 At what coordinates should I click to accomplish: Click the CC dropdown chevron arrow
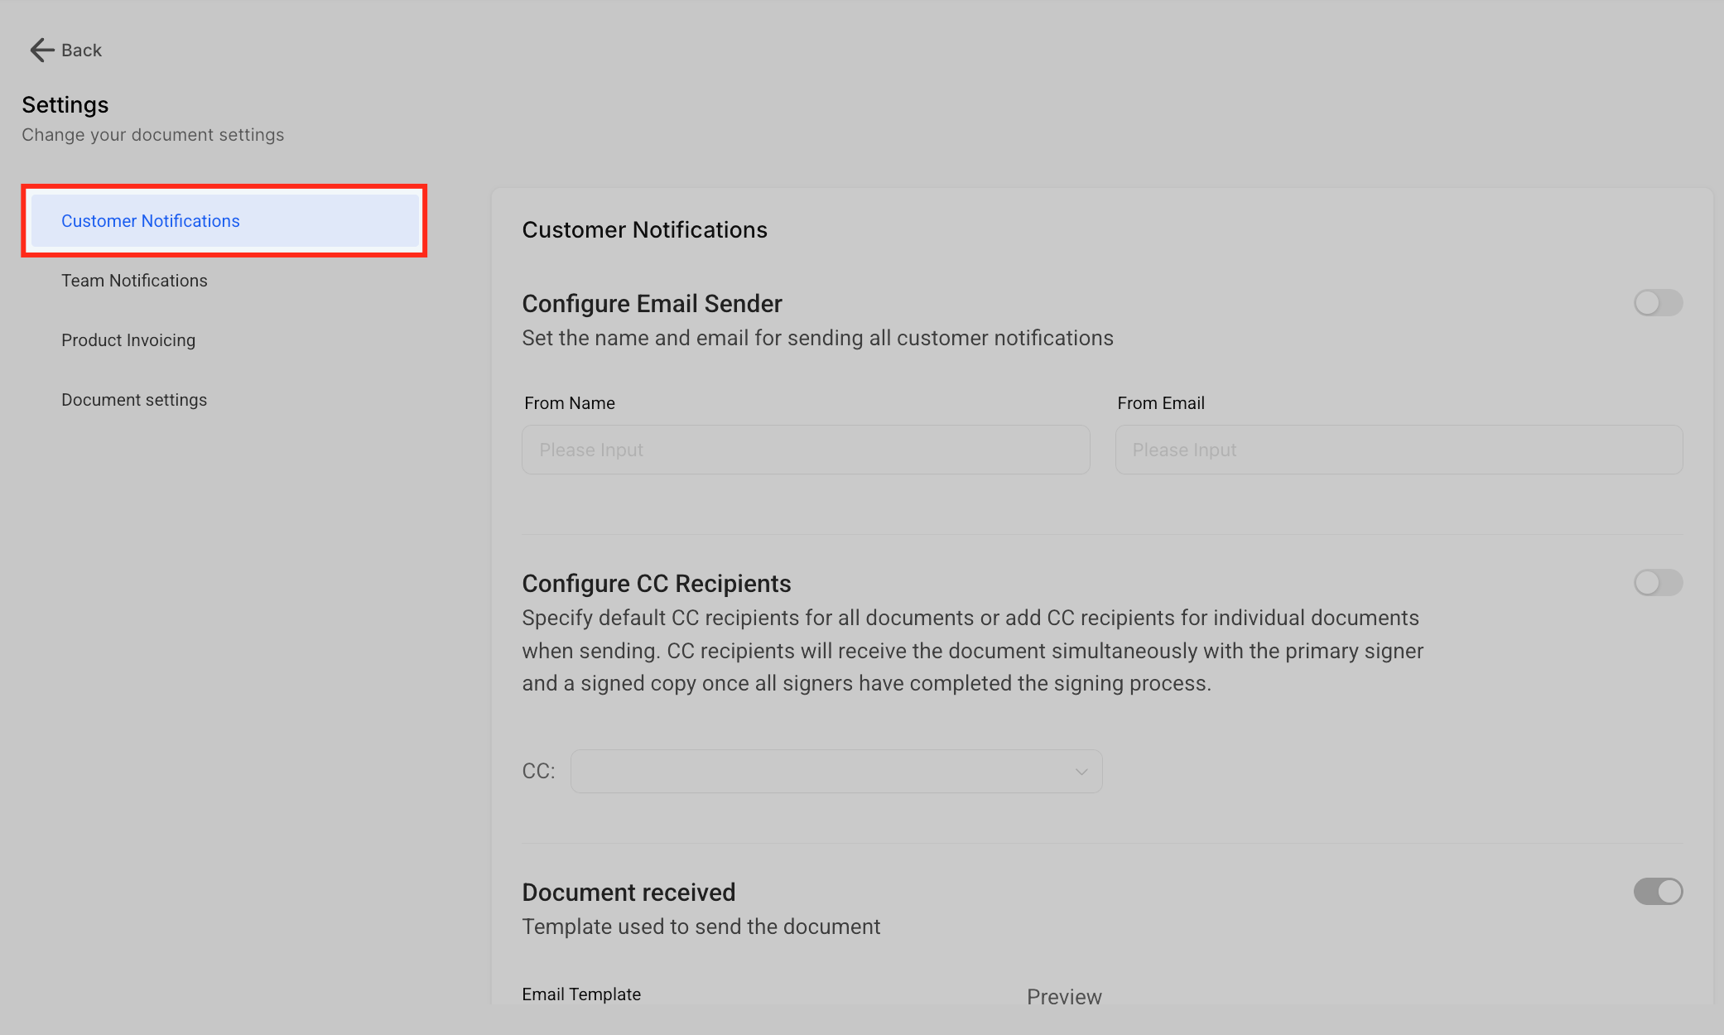1081,772
